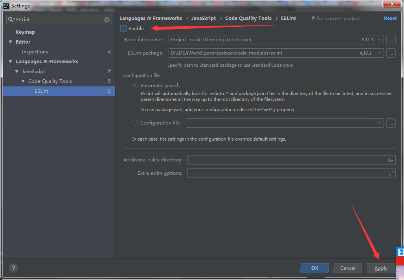Click the project-level icon beside Code Quality Tools

pos(109,81)
